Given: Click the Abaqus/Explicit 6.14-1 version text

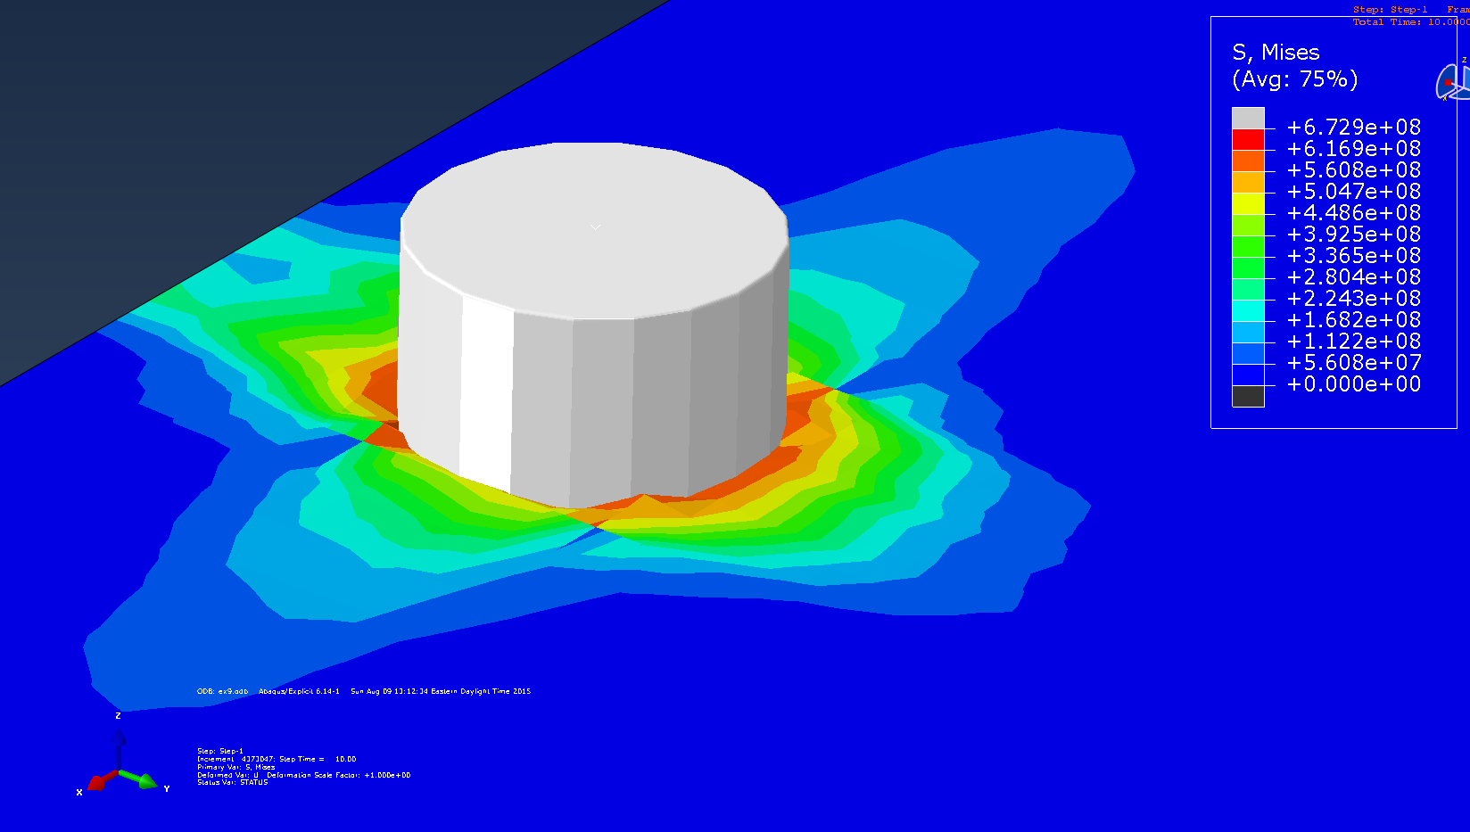Looking at the screenshot, I should click(299, 691).
